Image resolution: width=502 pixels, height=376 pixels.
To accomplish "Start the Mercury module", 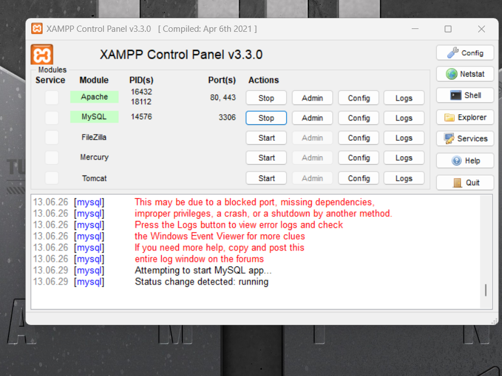I will coord(266,157).
